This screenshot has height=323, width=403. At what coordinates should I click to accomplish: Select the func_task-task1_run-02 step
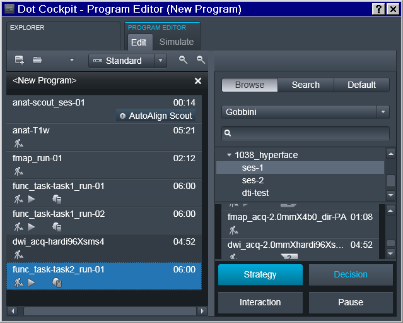pyautogui.click(x=104, y=221)
